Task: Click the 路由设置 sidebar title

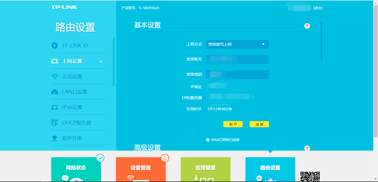Action: coord(76,27)
